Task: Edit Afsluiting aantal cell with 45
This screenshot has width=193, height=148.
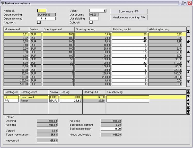Action: pyautogui.click(x=129, y=41)
